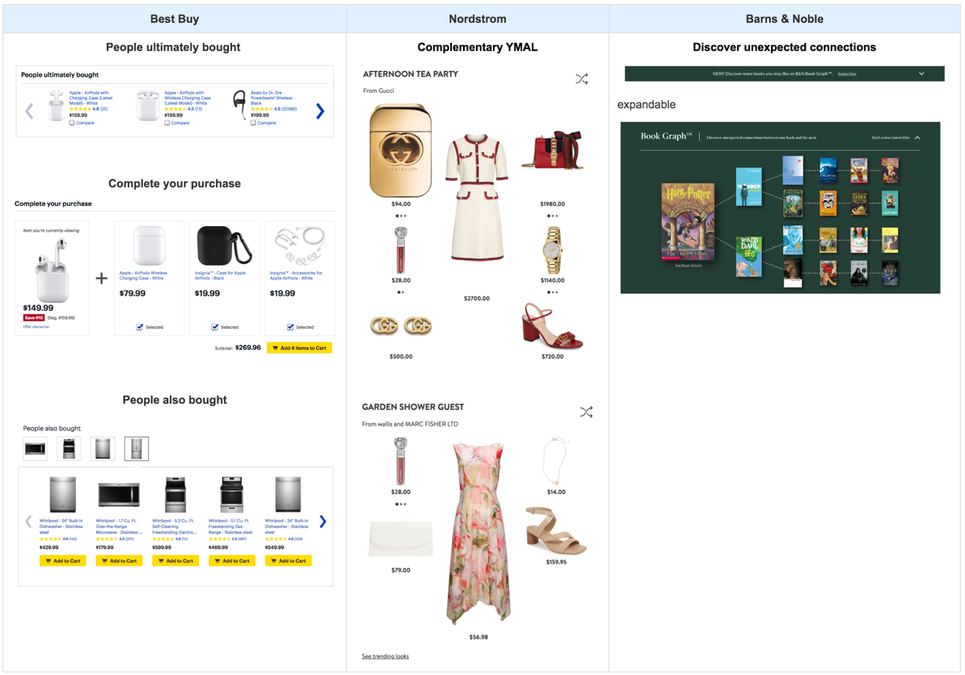Click the lip gloss $28.00 in Afternoon Tea Party
The image size is (965, 675).
(401, 250)
